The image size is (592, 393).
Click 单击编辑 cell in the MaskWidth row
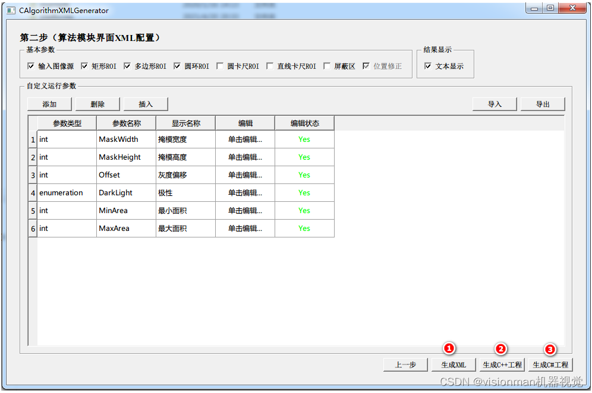(244, 139)
